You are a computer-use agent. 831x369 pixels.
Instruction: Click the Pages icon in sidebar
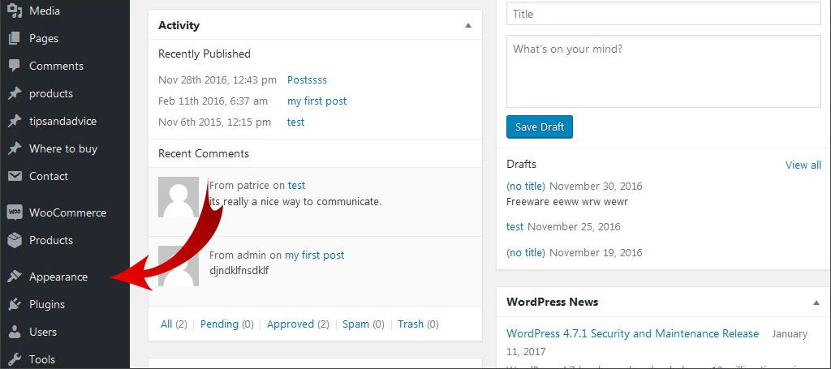(x=14, y=38)
